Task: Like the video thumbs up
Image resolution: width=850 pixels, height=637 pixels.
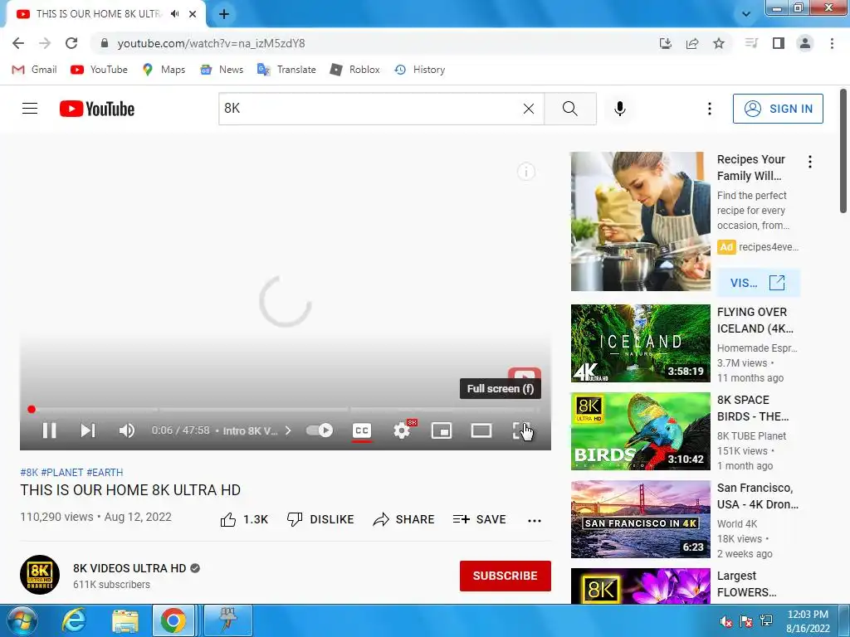Action: point(244,519)
